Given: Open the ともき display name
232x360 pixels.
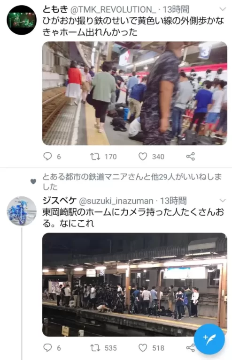Looking at the screenshot, I should pos(55,9).
